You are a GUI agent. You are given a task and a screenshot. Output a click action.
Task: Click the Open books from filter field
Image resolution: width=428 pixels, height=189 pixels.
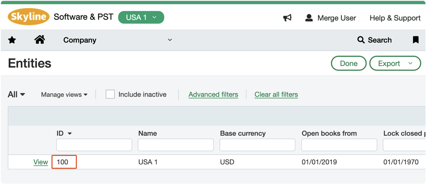point(339,145)
